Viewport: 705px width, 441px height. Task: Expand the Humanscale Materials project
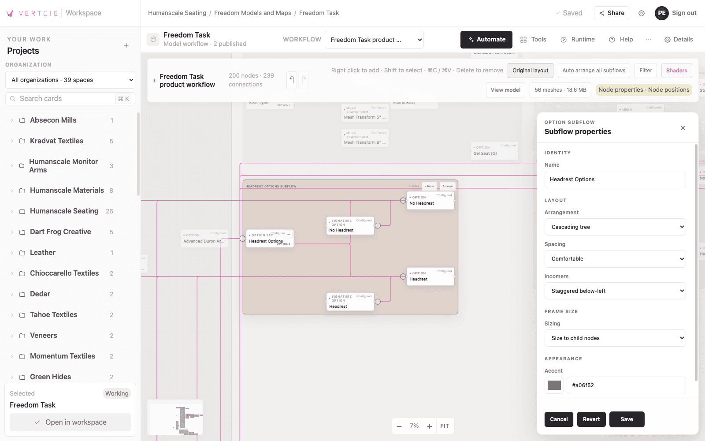tap(12, 191)
